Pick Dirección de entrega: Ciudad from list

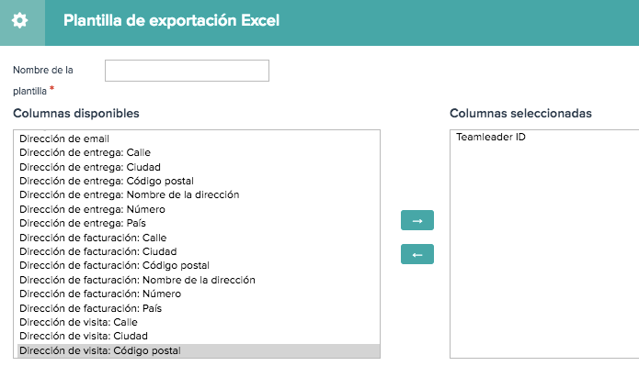(x=199, y=167)
